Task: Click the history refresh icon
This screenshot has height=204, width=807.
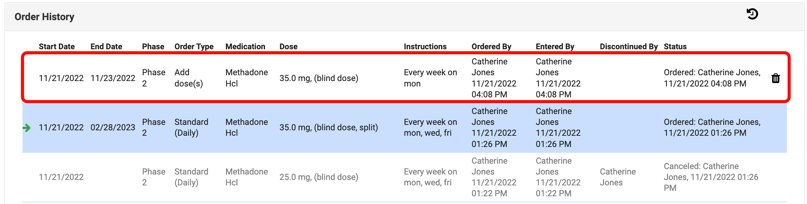Action: 752,14
